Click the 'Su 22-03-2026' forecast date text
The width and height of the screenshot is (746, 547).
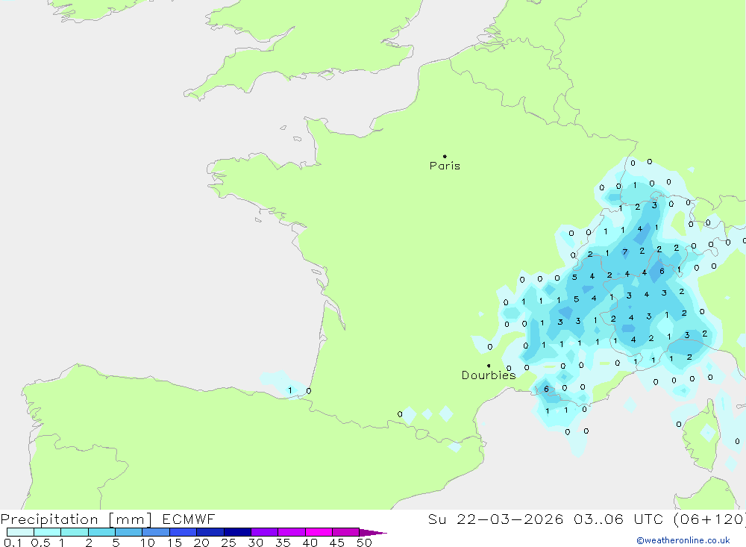[495, 519]
